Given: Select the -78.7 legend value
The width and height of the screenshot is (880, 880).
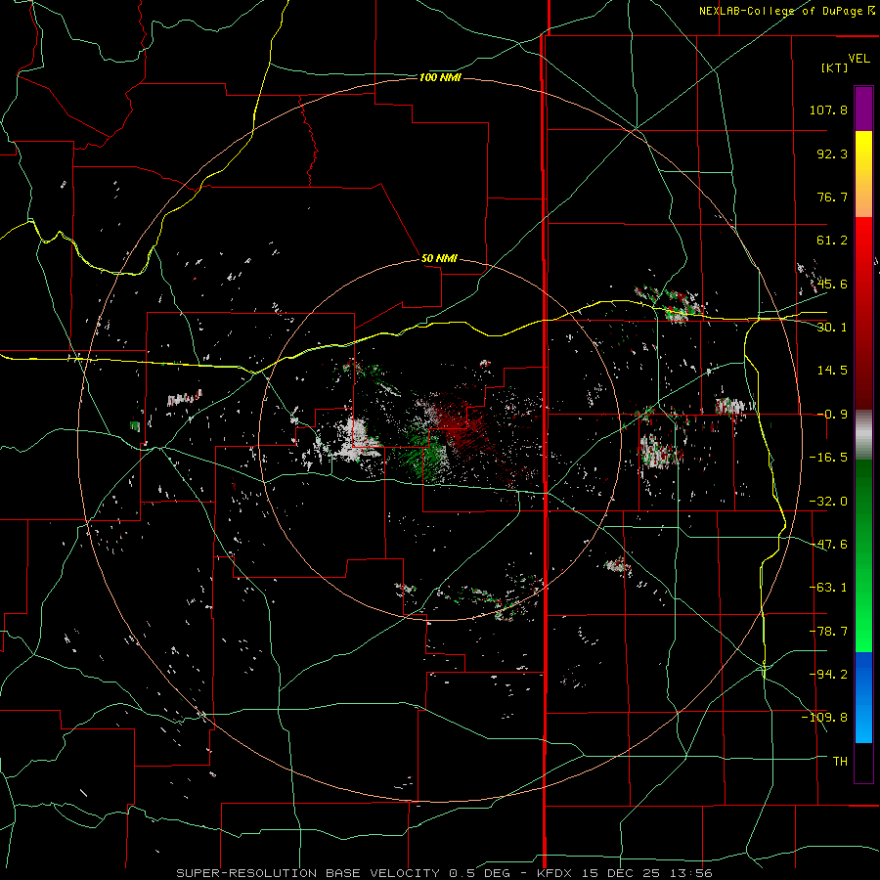Looking at the screenshot, I should coord(828,632).
